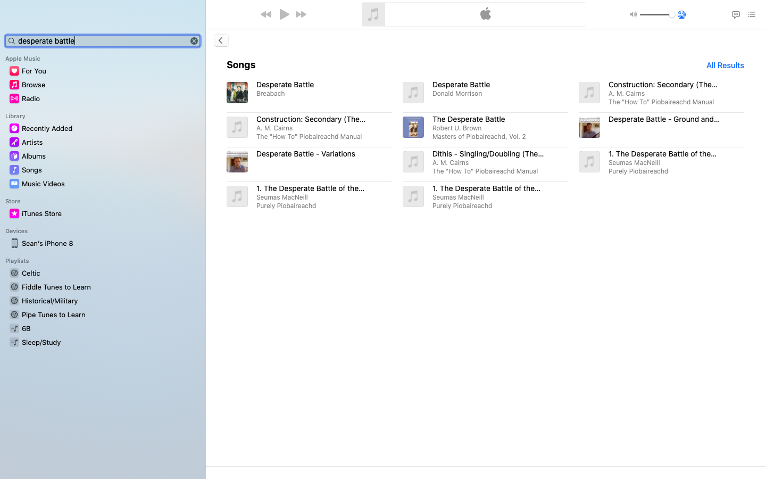Click Store sidebar section header
This screenshot has height=479, width=766.
tap(13, 201)
